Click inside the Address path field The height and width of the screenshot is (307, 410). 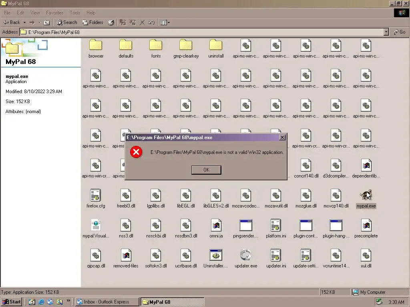pyautogui.click(x=202, y=32)
